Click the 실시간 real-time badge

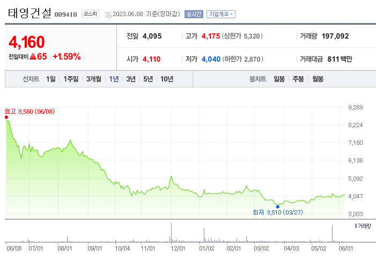(x=194, y=14)
